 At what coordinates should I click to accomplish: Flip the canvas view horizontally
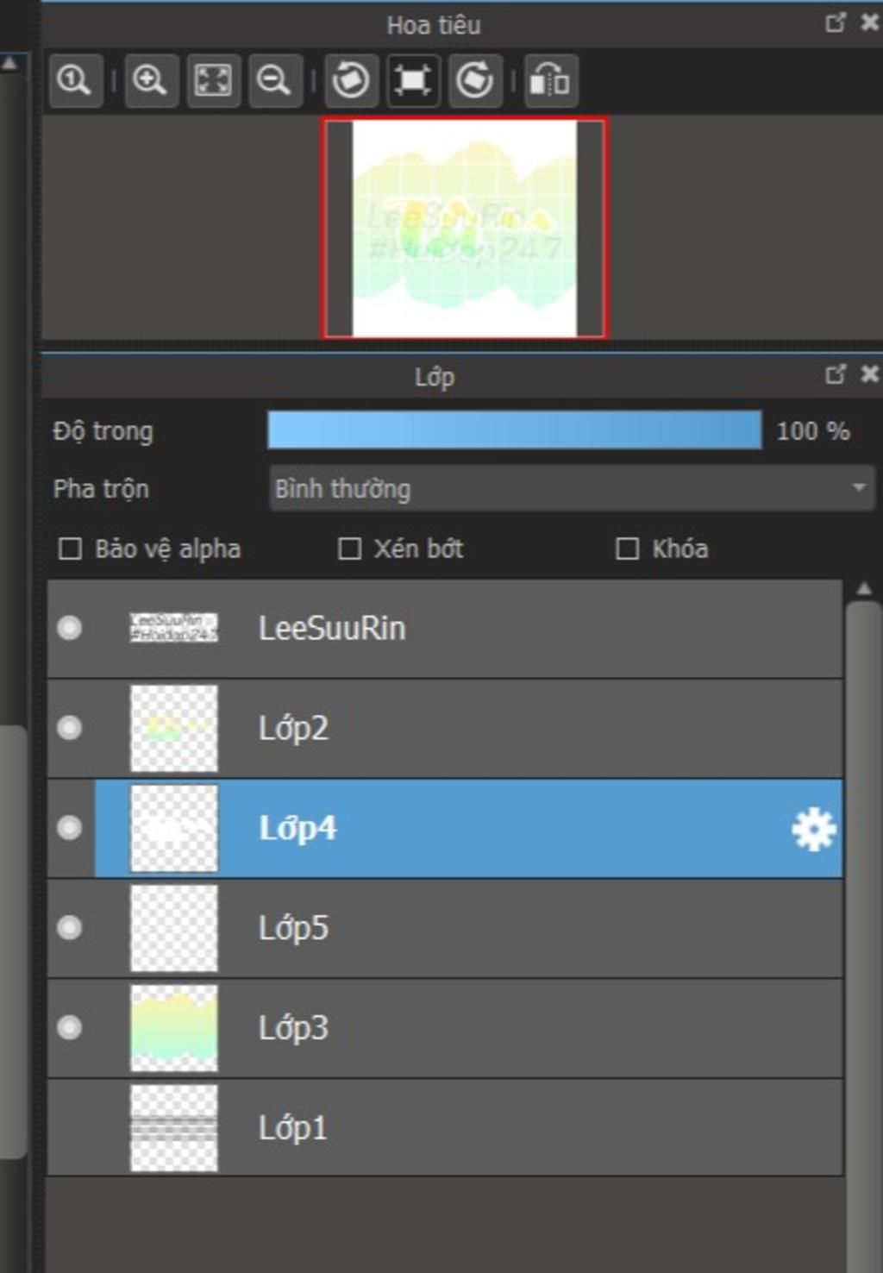550,81
